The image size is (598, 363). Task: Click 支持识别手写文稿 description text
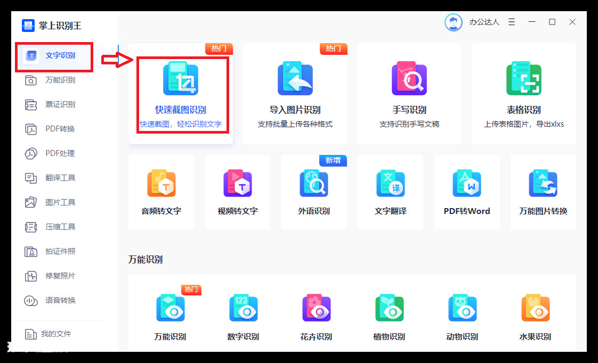click(x=409, y=124)
